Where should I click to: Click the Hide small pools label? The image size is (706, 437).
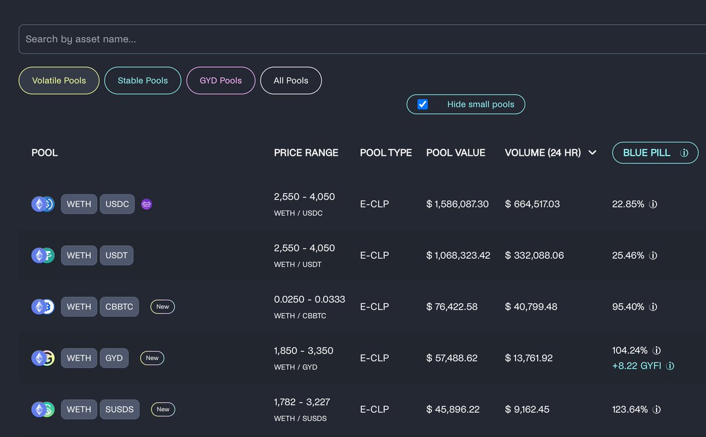click(481, 104)
